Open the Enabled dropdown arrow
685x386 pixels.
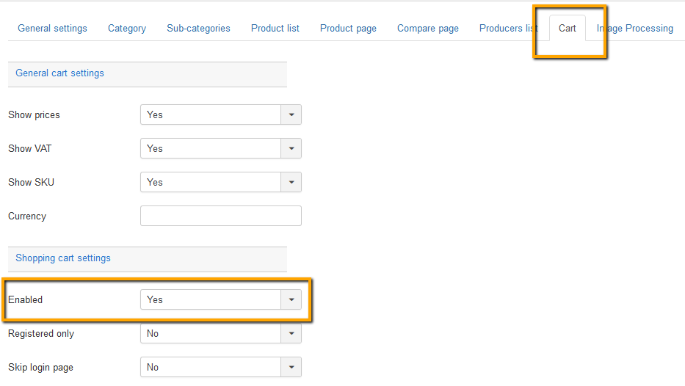click(291, 299)
